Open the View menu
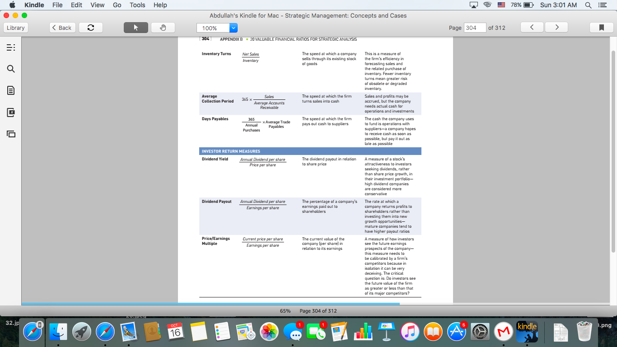The width and height of the screenshot is (617, 347). (98, 5)
